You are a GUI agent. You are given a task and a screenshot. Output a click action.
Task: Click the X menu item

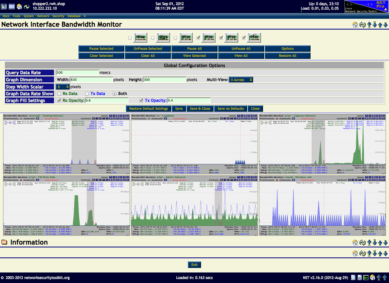pos(85,16)
